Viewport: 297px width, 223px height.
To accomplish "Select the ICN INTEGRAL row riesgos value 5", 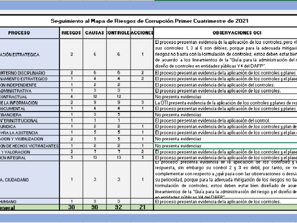I will click(71, 158).
